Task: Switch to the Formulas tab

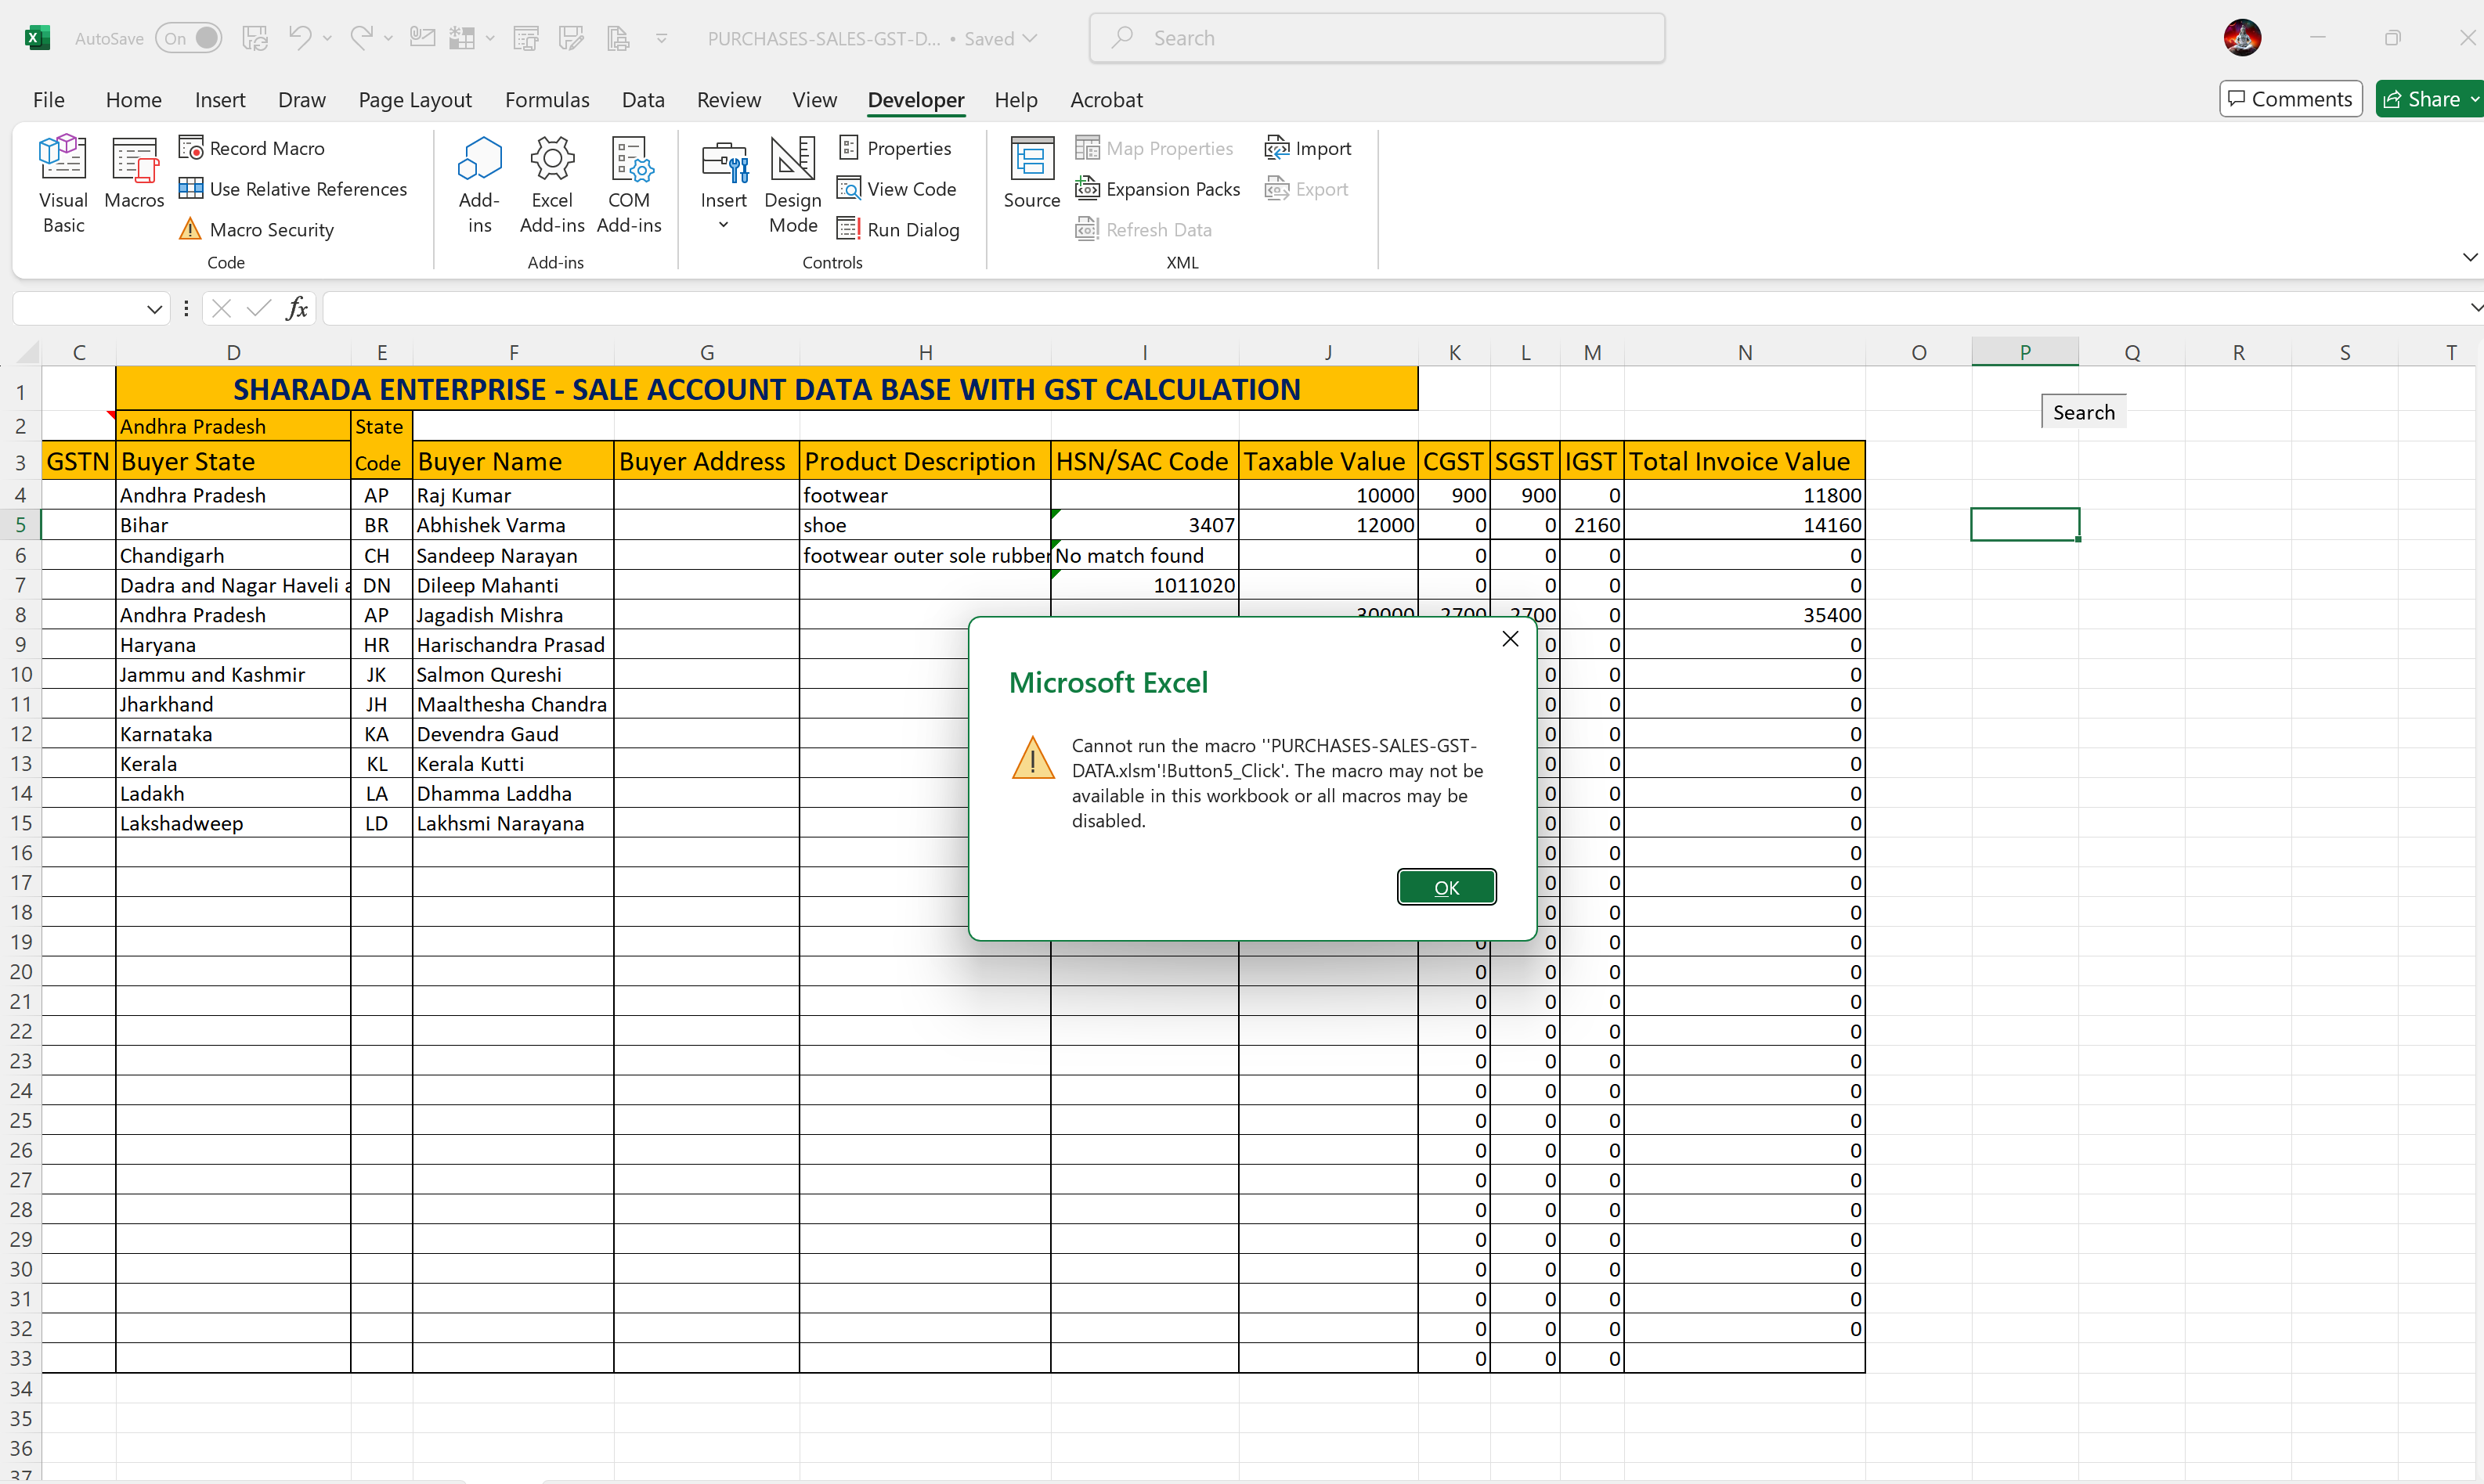Action: pos(547,100)
